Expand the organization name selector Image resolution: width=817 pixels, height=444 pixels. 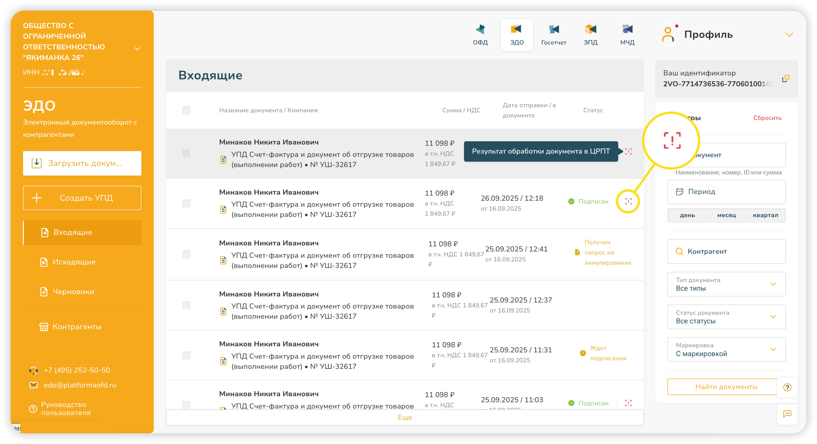(137, 49)
